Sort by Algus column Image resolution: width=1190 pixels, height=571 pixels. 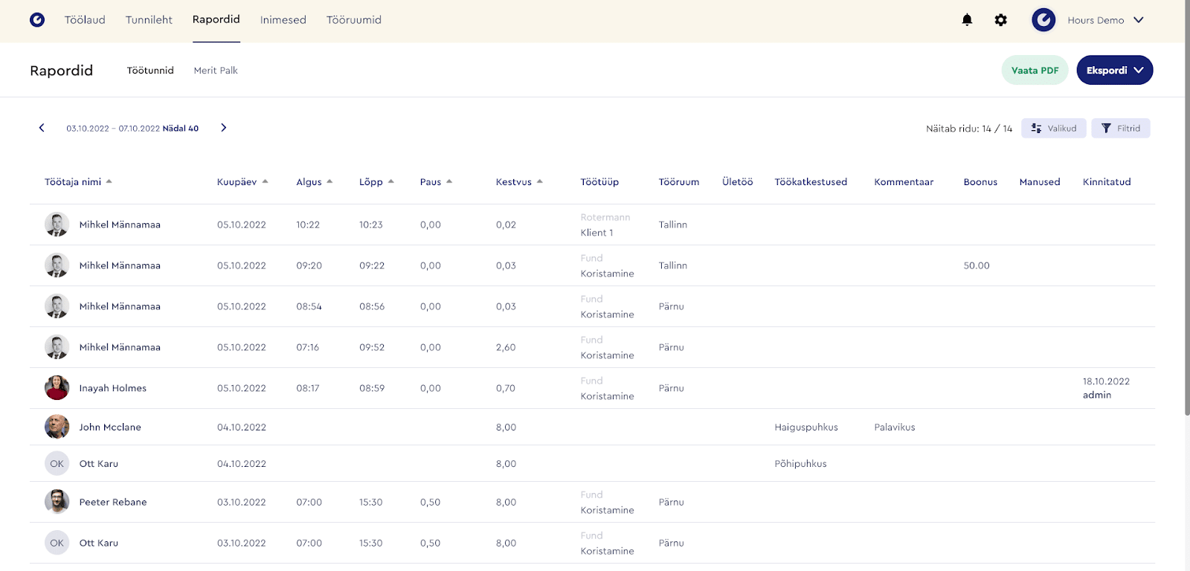pos(315,181)
